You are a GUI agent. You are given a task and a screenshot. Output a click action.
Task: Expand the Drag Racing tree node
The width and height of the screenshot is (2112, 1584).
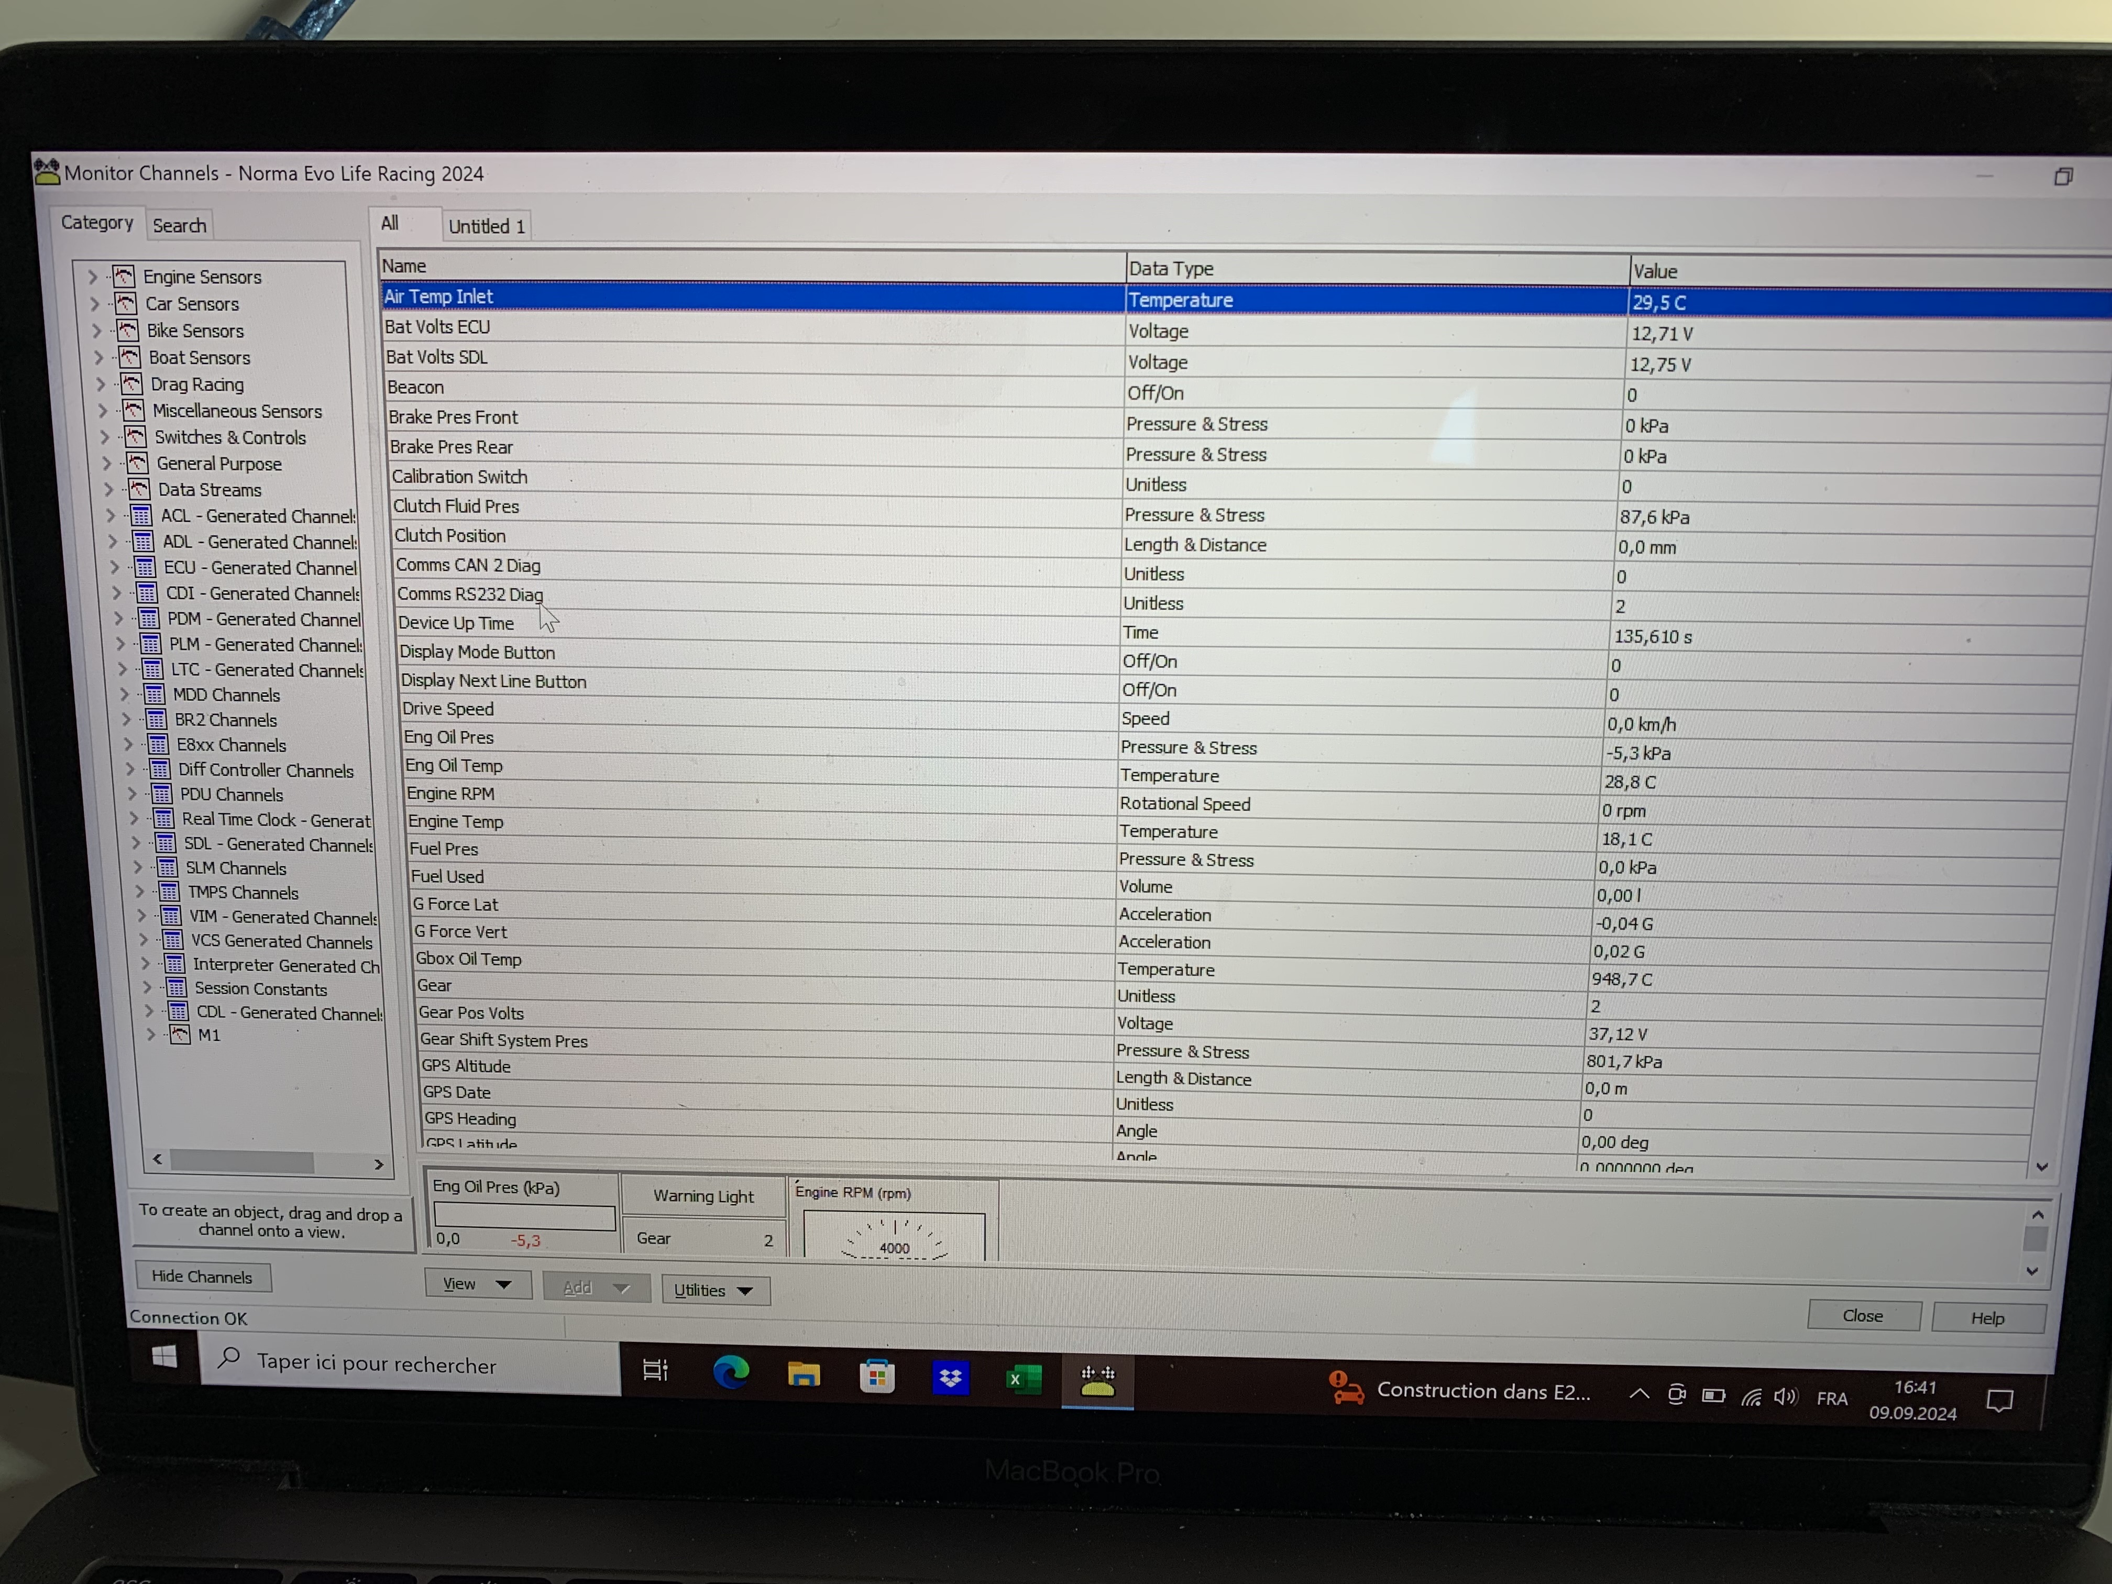(100, 384)
